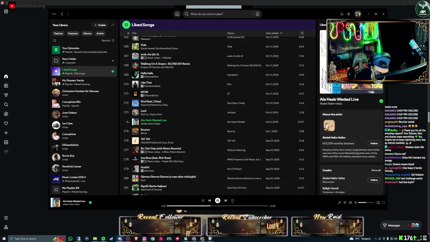
Task: Expand the New Folder arrow
Action: point(113,61)
